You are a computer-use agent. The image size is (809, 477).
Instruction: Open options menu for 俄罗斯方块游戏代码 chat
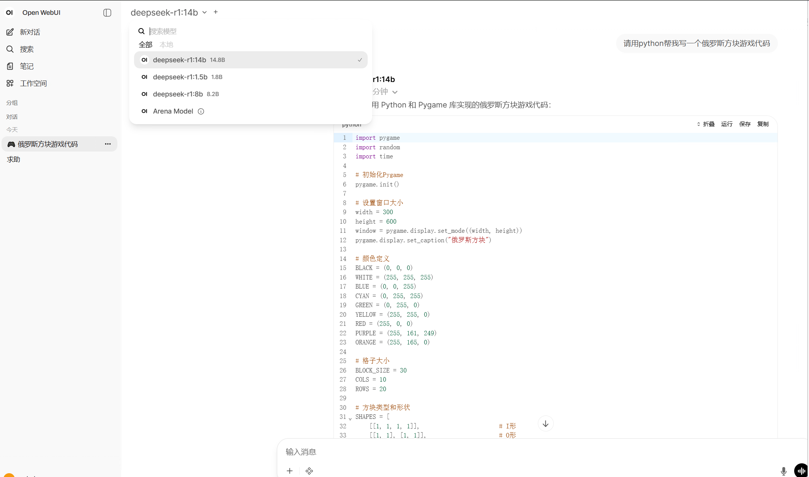pos(108,144)
